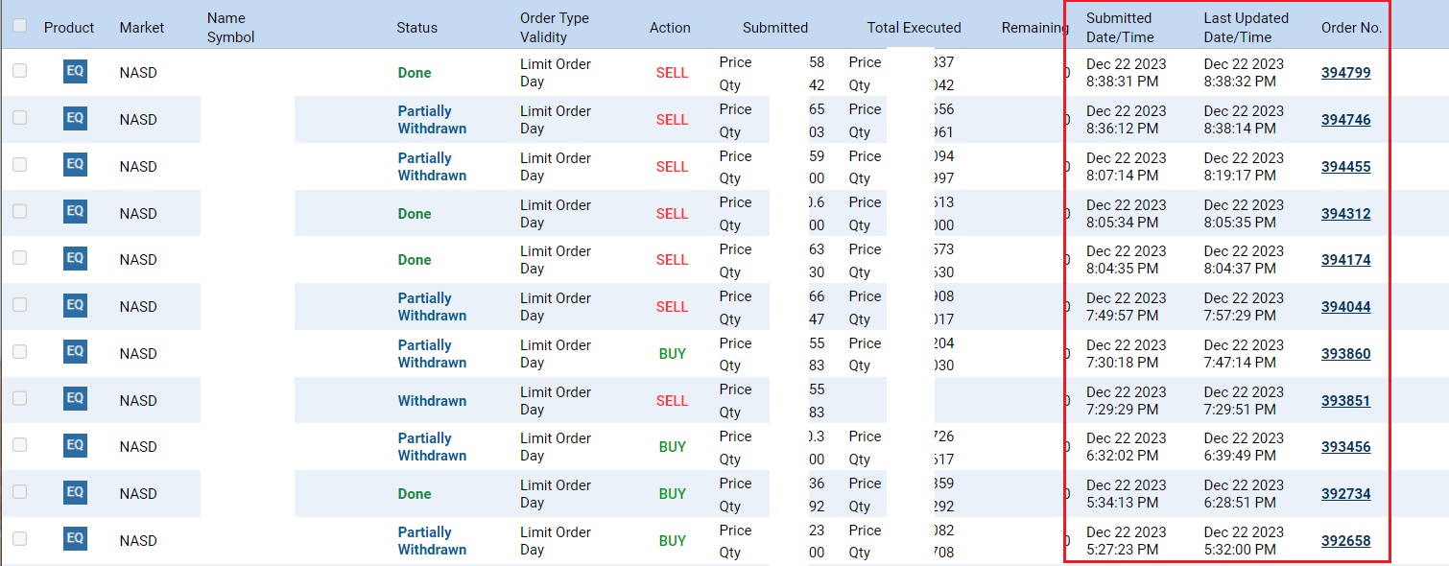
Task: Toggle the select-all checkbox in the table header
Action: (19, 26)
